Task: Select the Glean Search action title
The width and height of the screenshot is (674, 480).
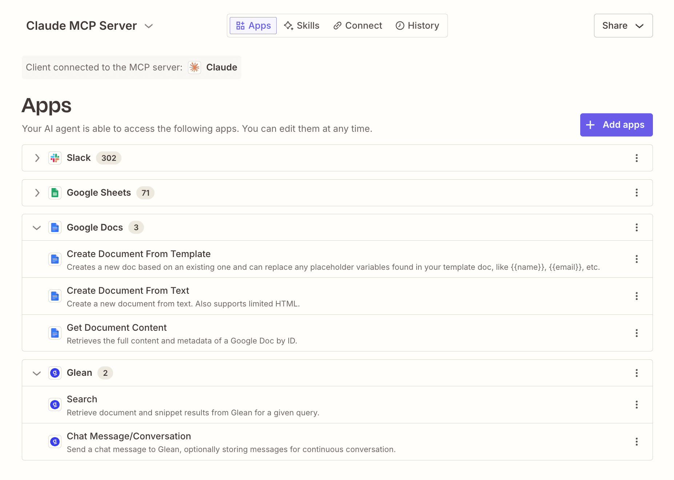Action: point(82,399)
